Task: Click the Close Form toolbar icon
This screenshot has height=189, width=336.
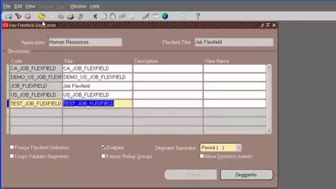Action: 80,16
